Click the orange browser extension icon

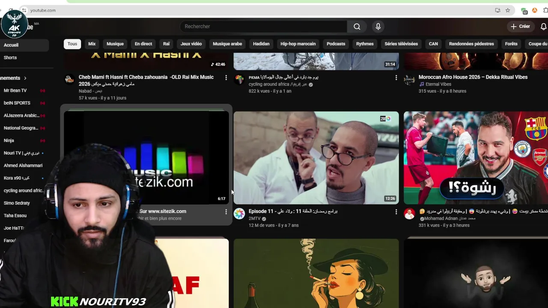tap(535, 10)
